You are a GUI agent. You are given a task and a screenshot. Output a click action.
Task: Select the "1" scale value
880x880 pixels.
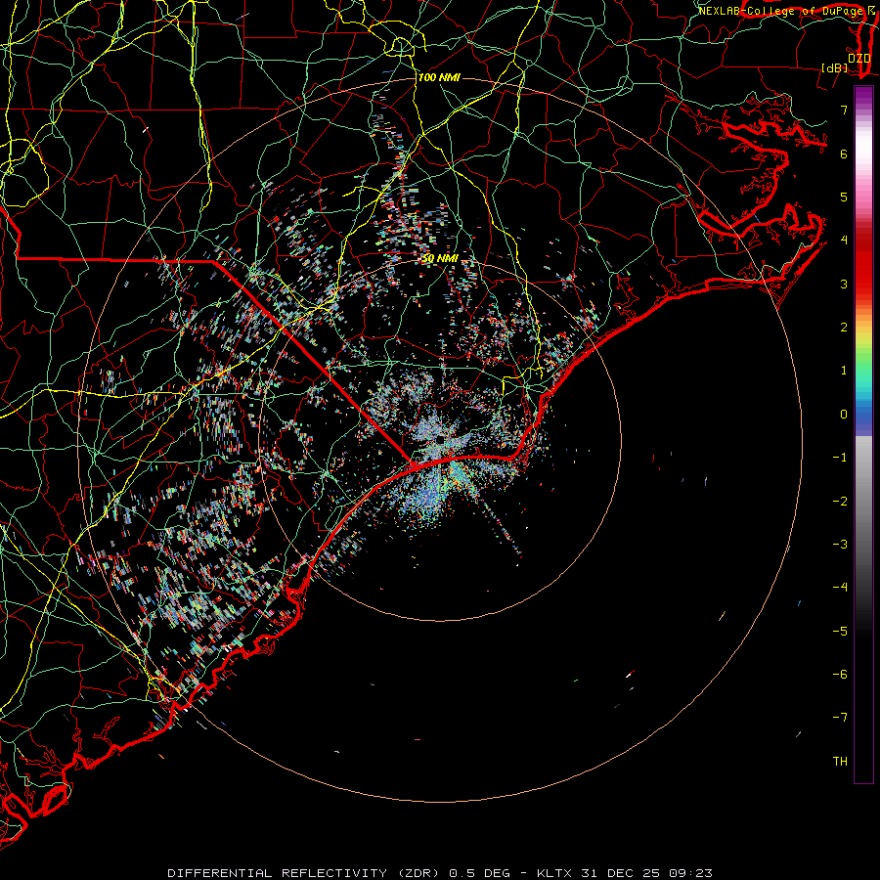(x=844, y=371)
